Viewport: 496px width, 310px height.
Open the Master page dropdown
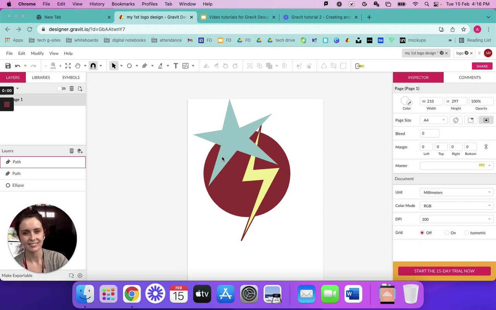(x=456, y=165)
